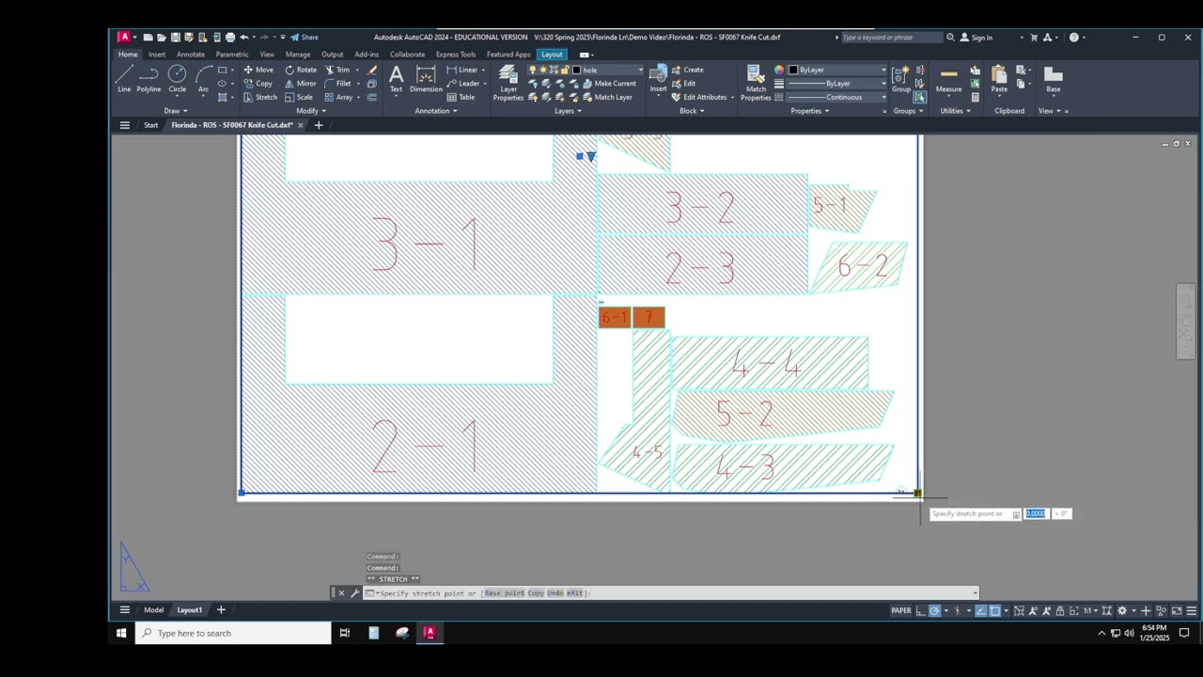Click the Insert block icon

(658, 78)
